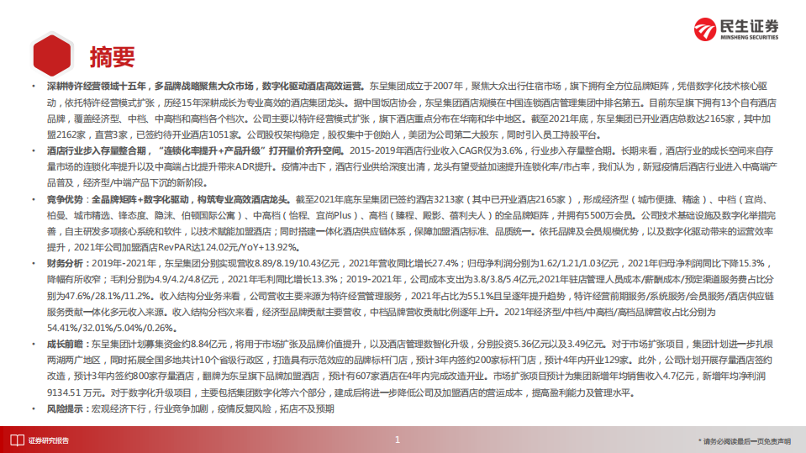Click the MINSHENG SECURITIES English text

750,38
